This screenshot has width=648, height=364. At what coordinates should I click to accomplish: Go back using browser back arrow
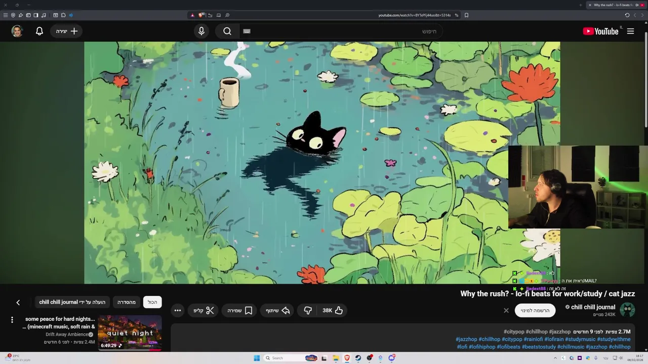tap(642, 15)
